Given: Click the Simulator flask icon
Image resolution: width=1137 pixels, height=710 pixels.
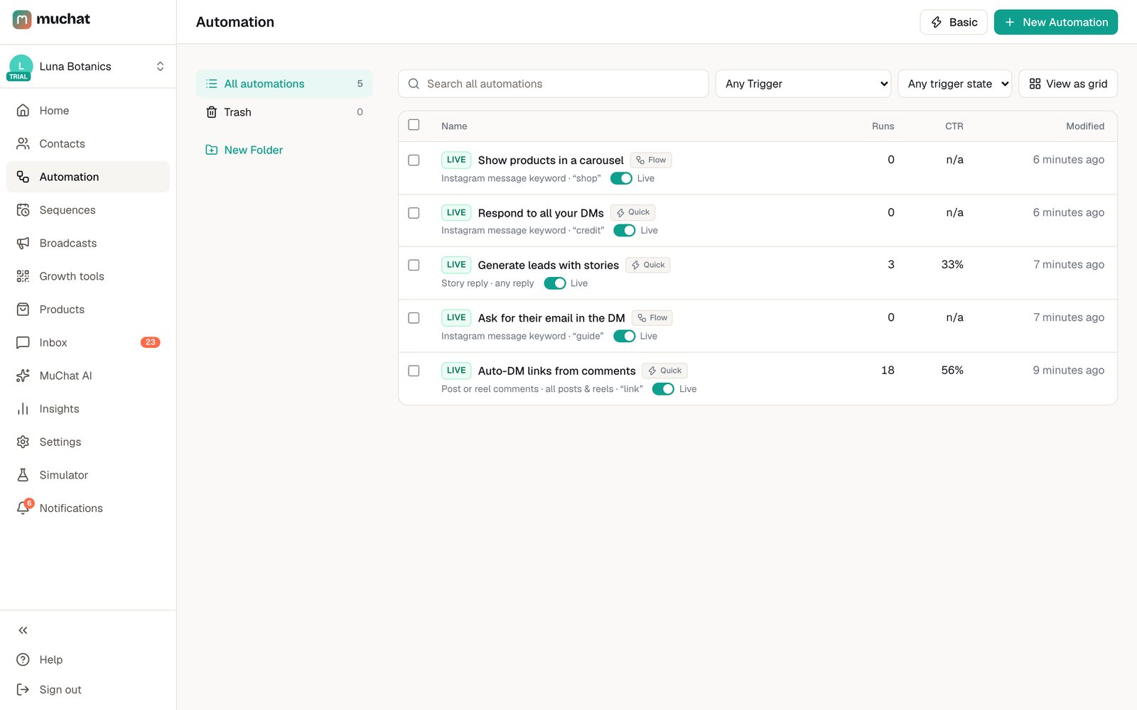Looking at the screenshot, I should (23, 475).
